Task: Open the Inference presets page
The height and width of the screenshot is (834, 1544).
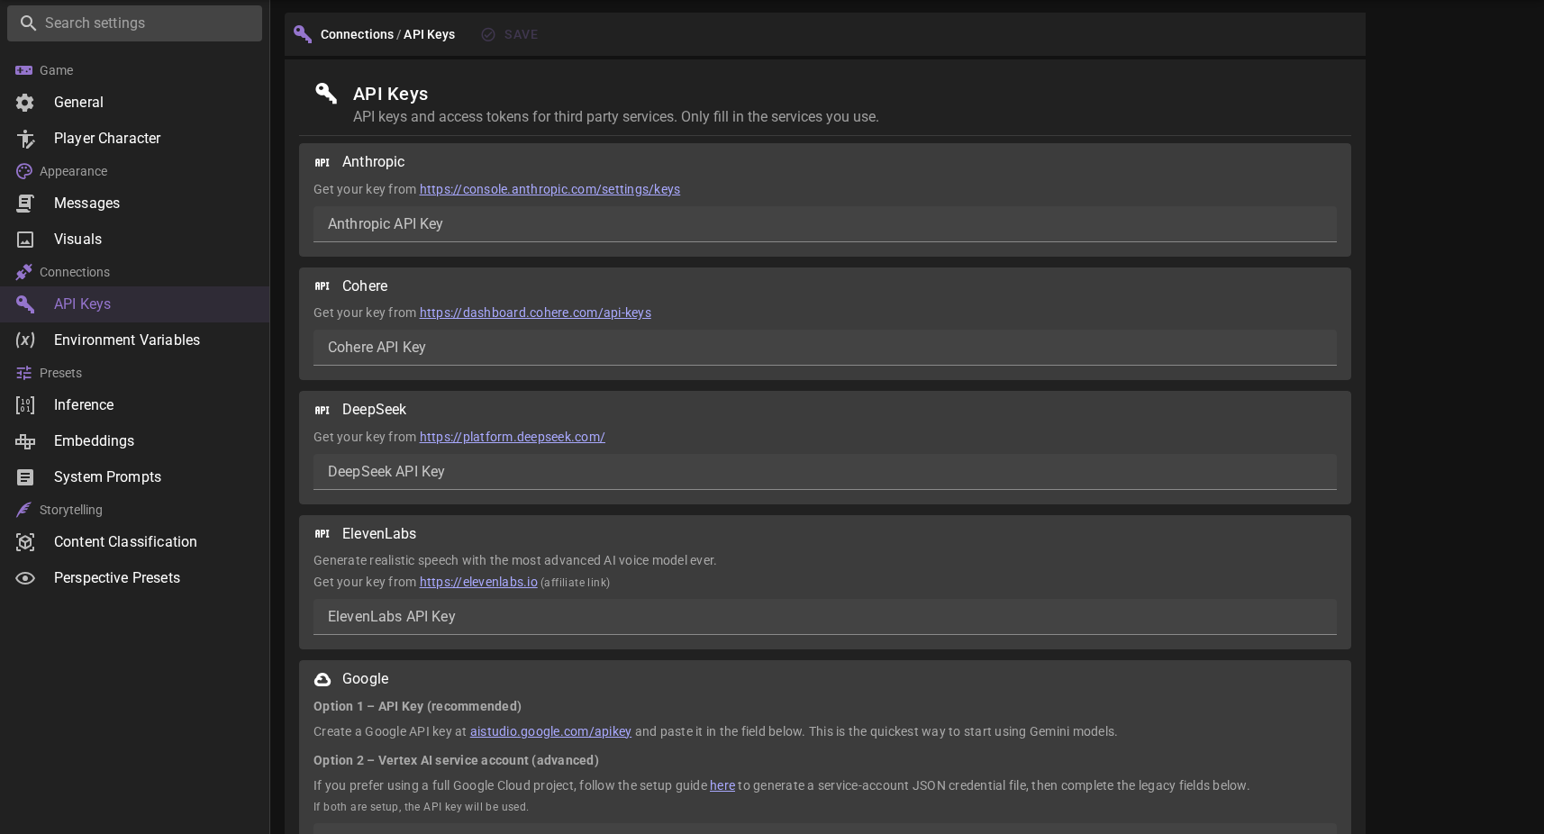Action: (x=135, y=405)
